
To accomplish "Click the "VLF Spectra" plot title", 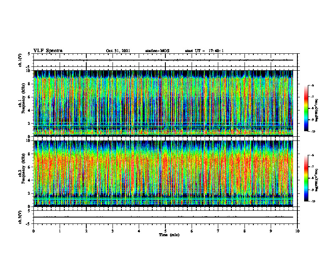I will (x=48, y=51).
